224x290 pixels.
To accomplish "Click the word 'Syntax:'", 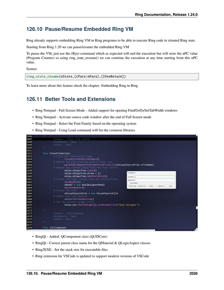I will click(x=32, y=69).
